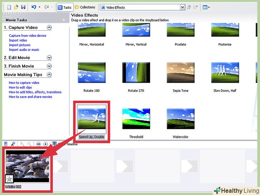Click the Up One Level icon
Viewport: 260px width, 195px height.
coord(189,7)
